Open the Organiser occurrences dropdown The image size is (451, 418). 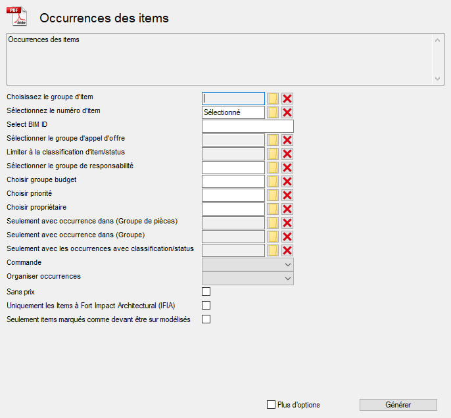(x=248, y=278)
